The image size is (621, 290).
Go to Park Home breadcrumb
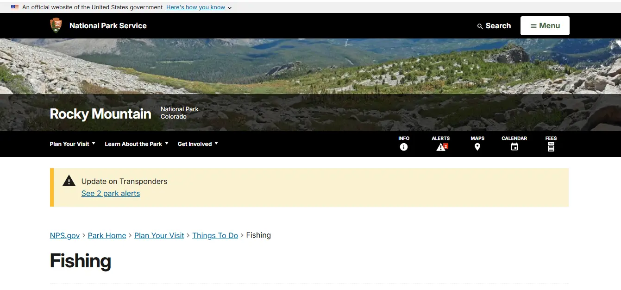tap(107, 235)
